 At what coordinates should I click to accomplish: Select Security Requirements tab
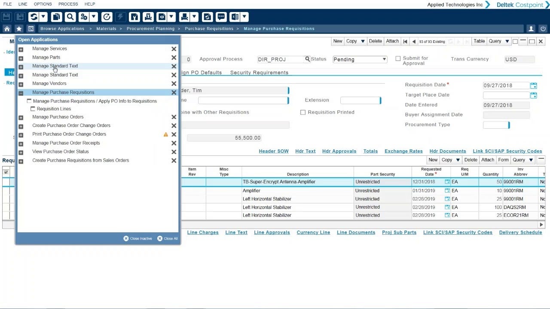(259, 73)
